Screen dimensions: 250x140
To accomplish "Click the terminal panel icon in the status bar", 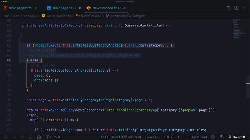I will tap(213, 137).
